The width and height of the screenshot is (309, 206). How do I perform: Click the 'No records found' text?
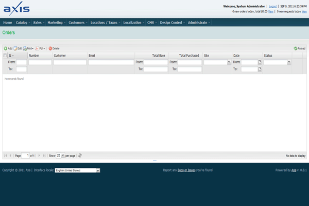coord(14,79)
